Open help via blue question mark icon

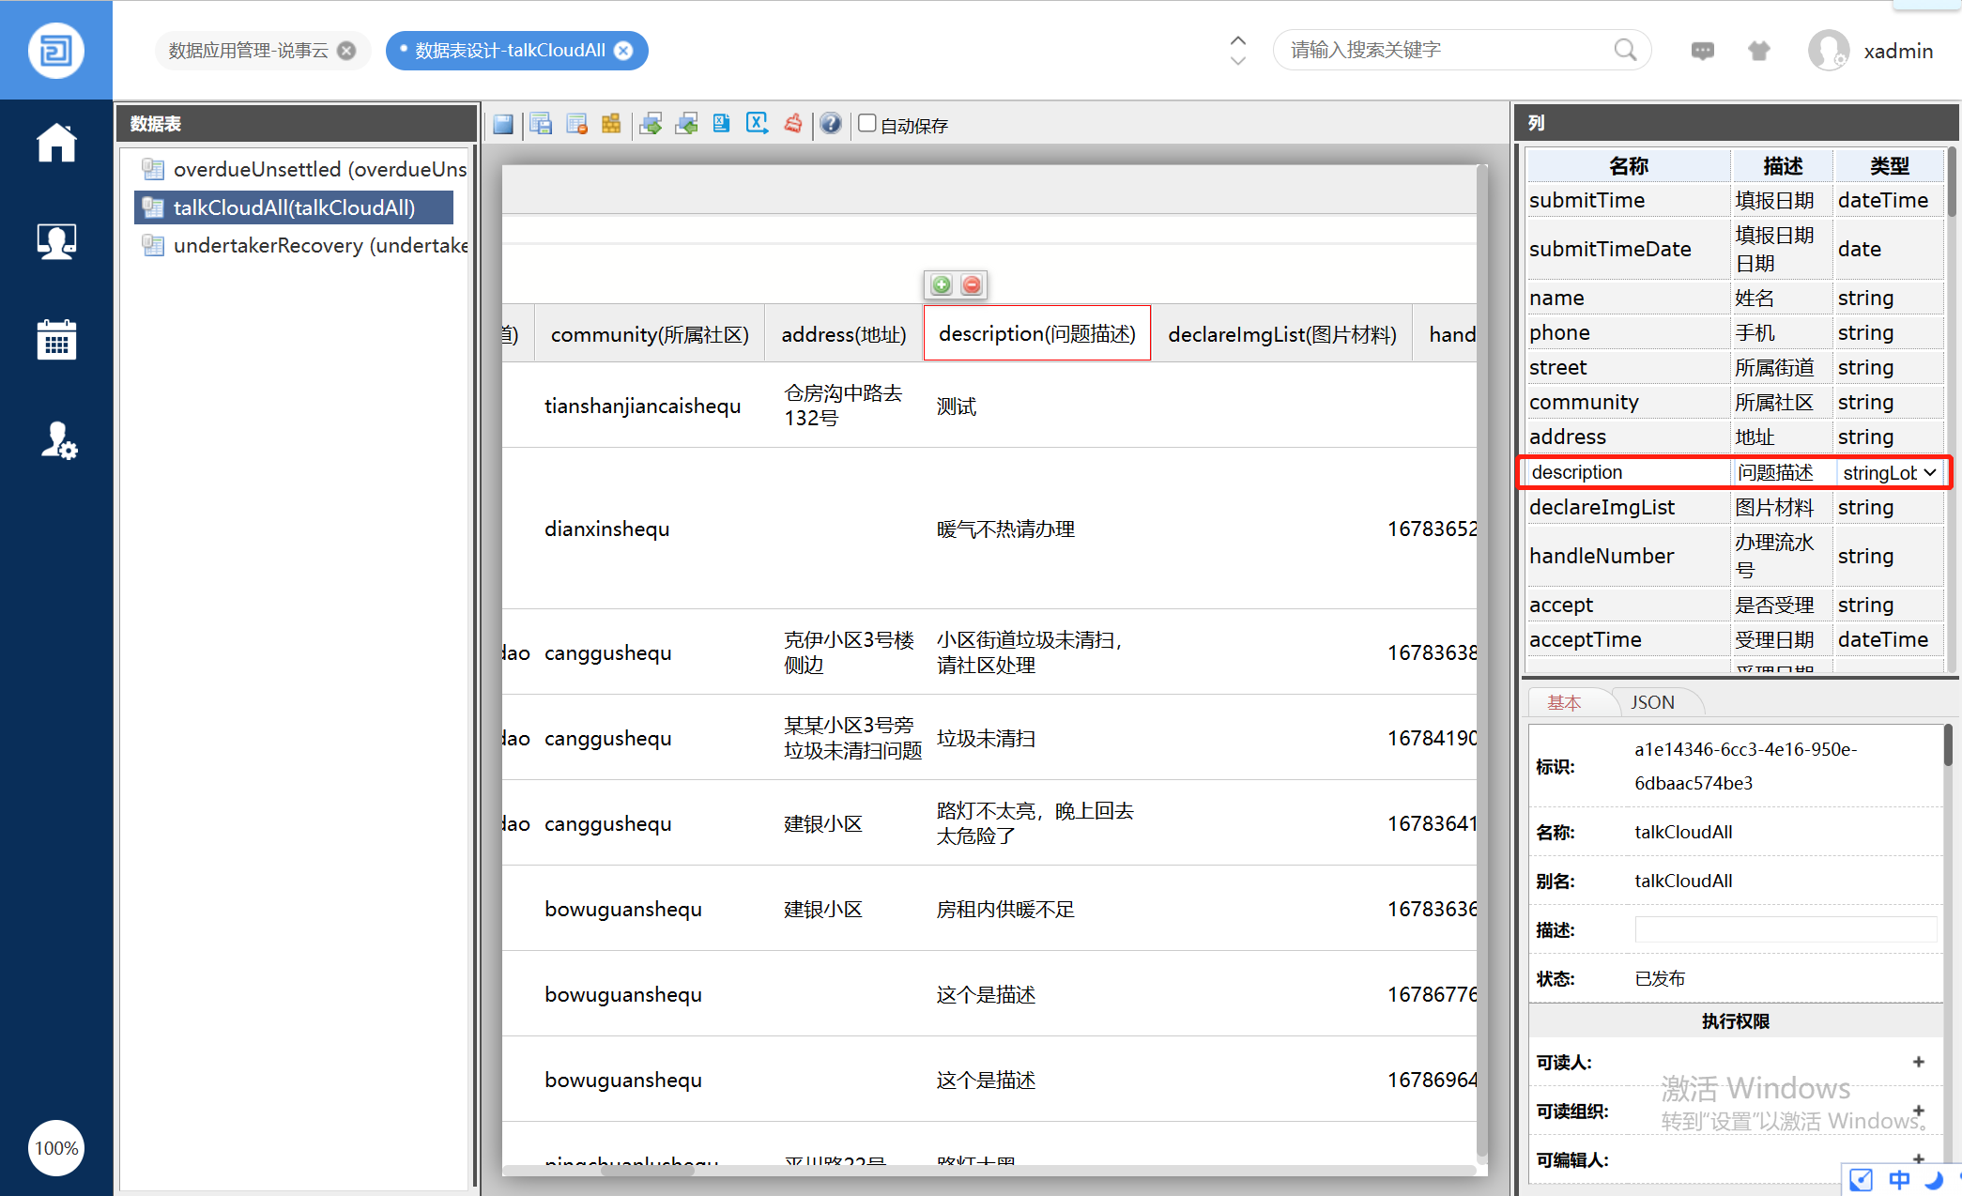pos(830,124)
